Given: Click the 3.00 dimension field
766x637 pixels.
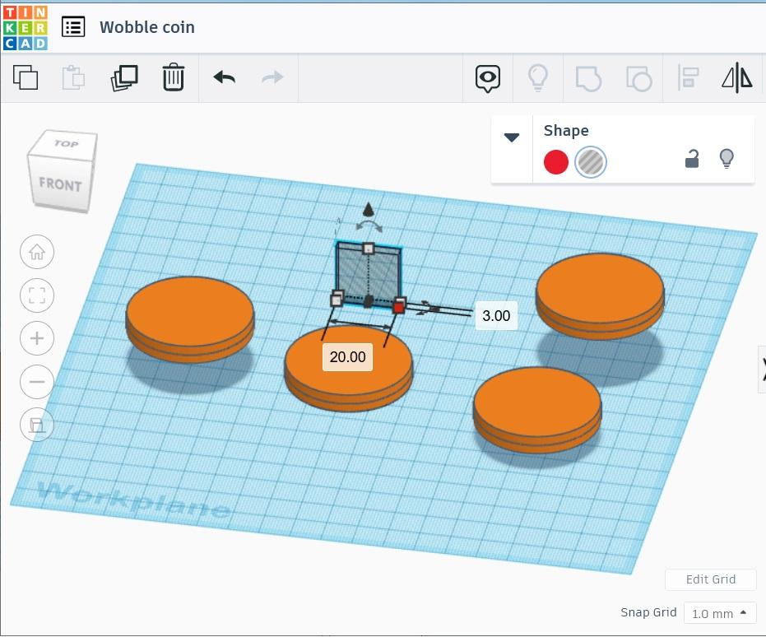Looking at the screenshot, I should click(496, 315).
